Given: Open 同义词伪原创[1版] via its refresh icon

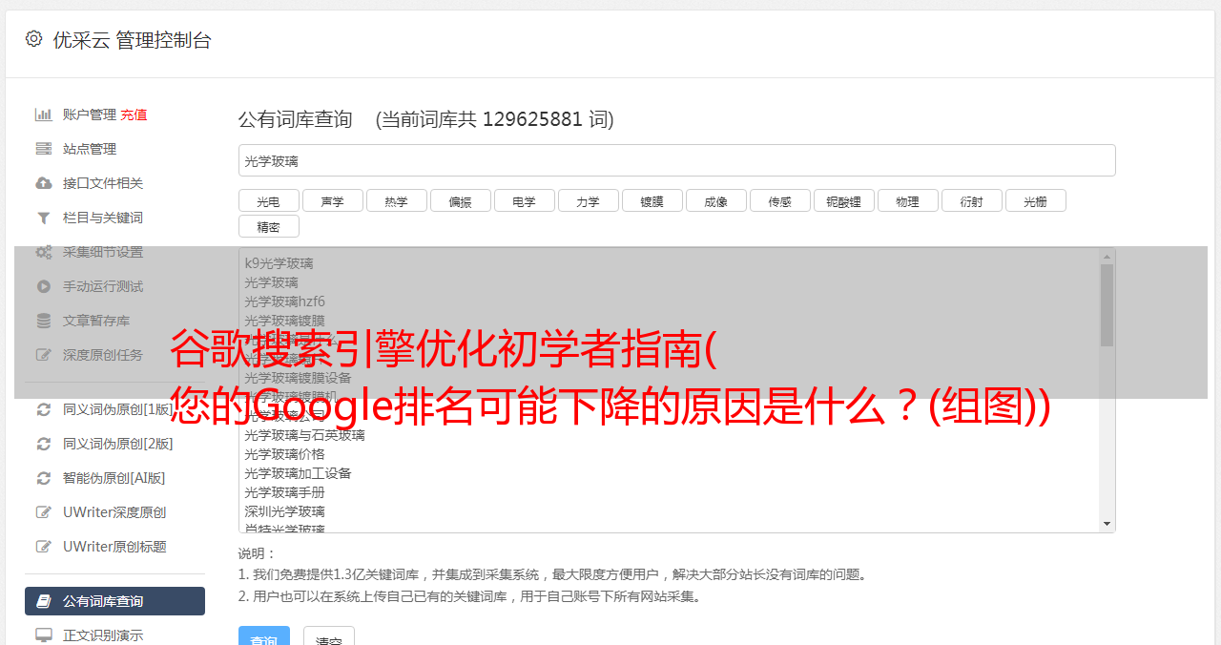Looking at the screenshot, I should point(44,409).
